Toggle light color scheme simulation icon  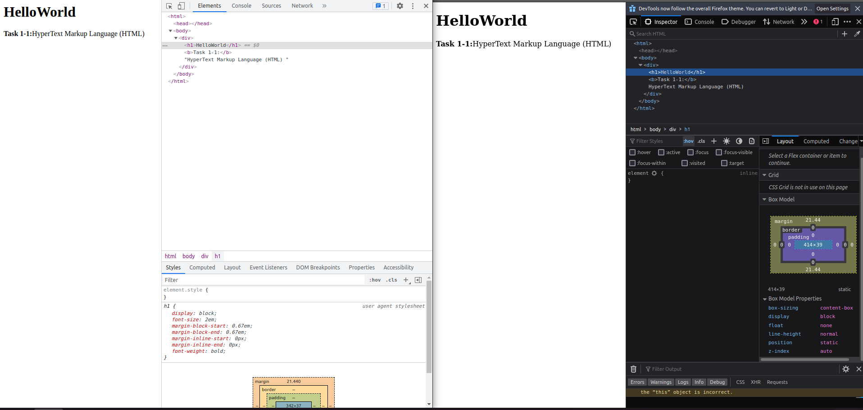tap(726, 141)
